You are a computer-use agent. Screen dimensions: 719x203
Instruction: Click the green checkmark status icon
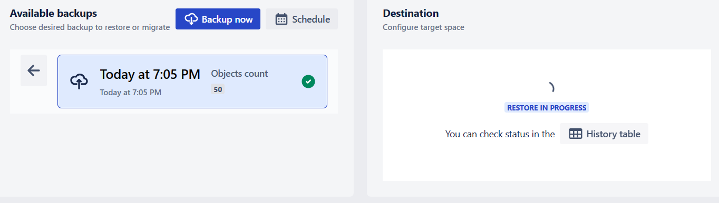pyautogui.click(x=308, y=82)
